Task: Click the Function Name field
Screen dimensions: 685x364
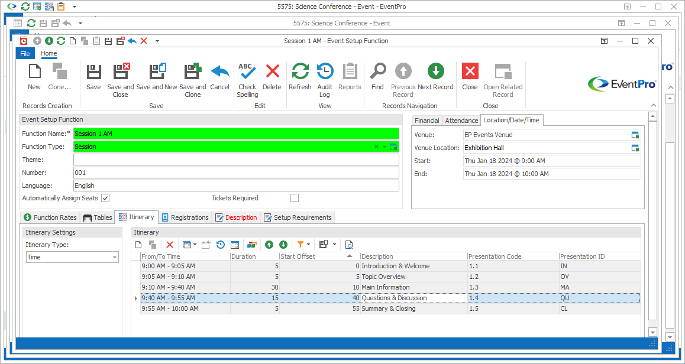Action: pos(236,134)
